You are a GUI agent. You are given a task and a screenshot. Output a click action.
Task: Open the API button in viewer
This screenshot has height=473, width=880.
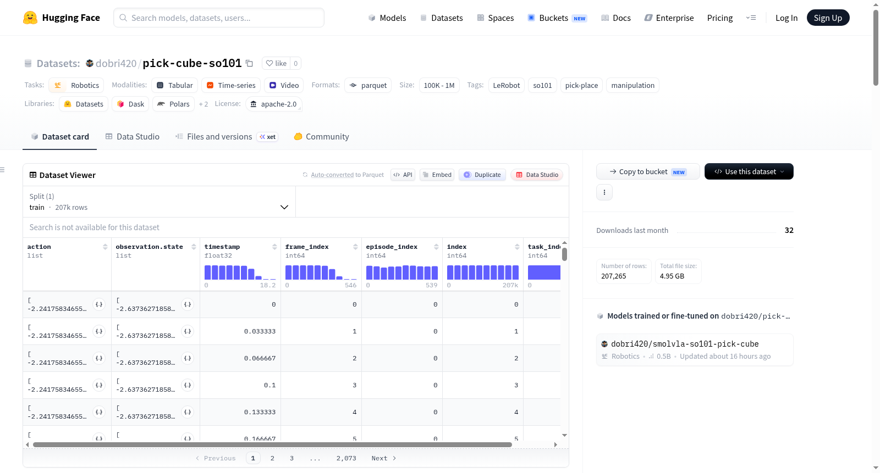coord(403,175)
